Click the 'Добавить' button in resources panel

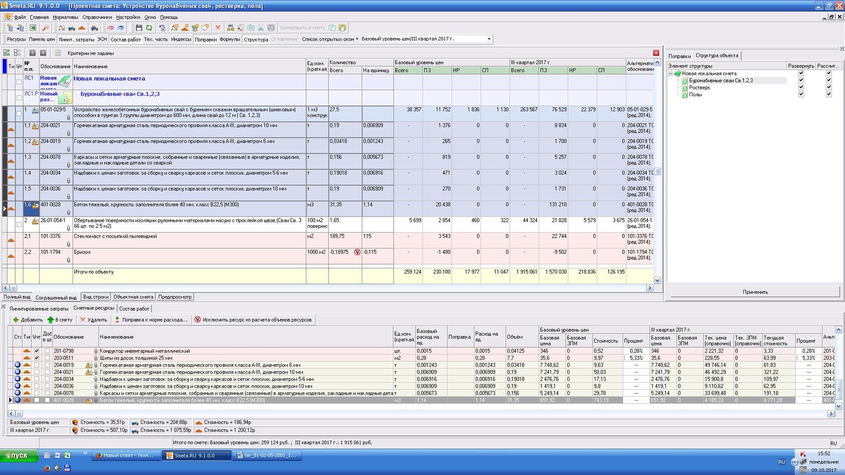[28, 320]
